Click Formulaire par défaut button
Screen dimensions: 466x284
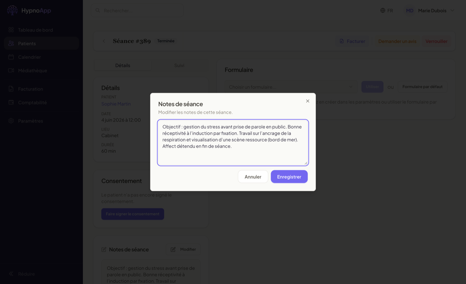click(x=422, y=87)
